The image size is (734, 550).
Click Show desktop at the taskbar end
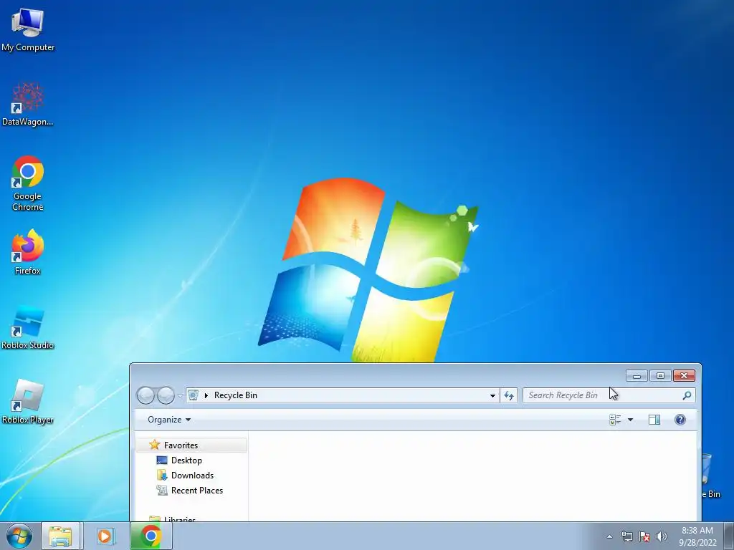(x=729, y=536)
